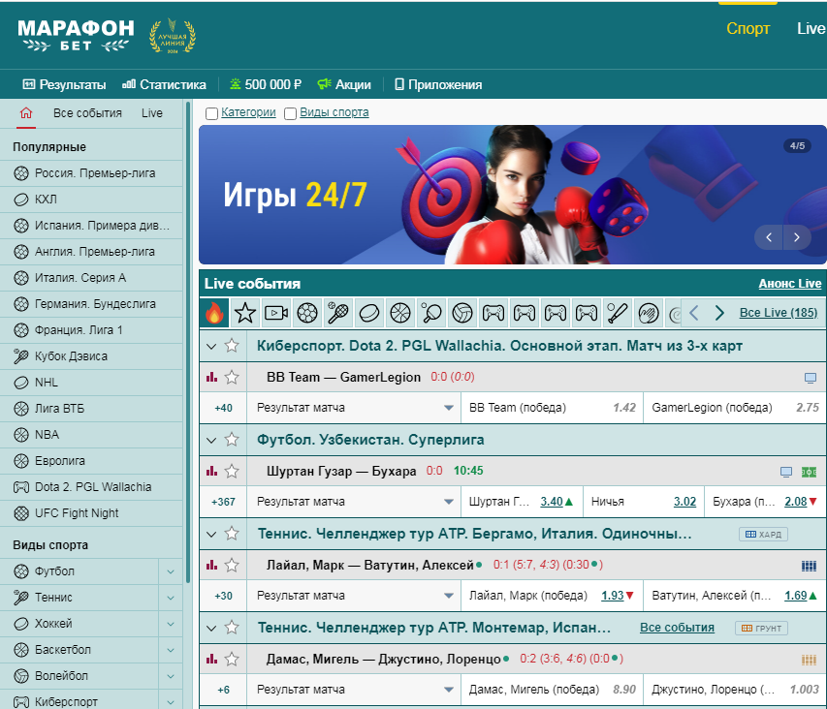The image size is (827, 709).
Task: Open Результат матча dropdown for BB Team
Action: [354, 408]
